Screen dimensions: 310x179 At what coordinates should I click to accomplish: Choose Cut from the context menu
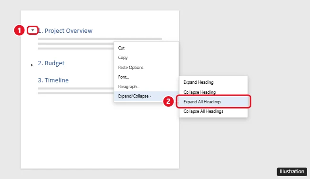point(146,48)
